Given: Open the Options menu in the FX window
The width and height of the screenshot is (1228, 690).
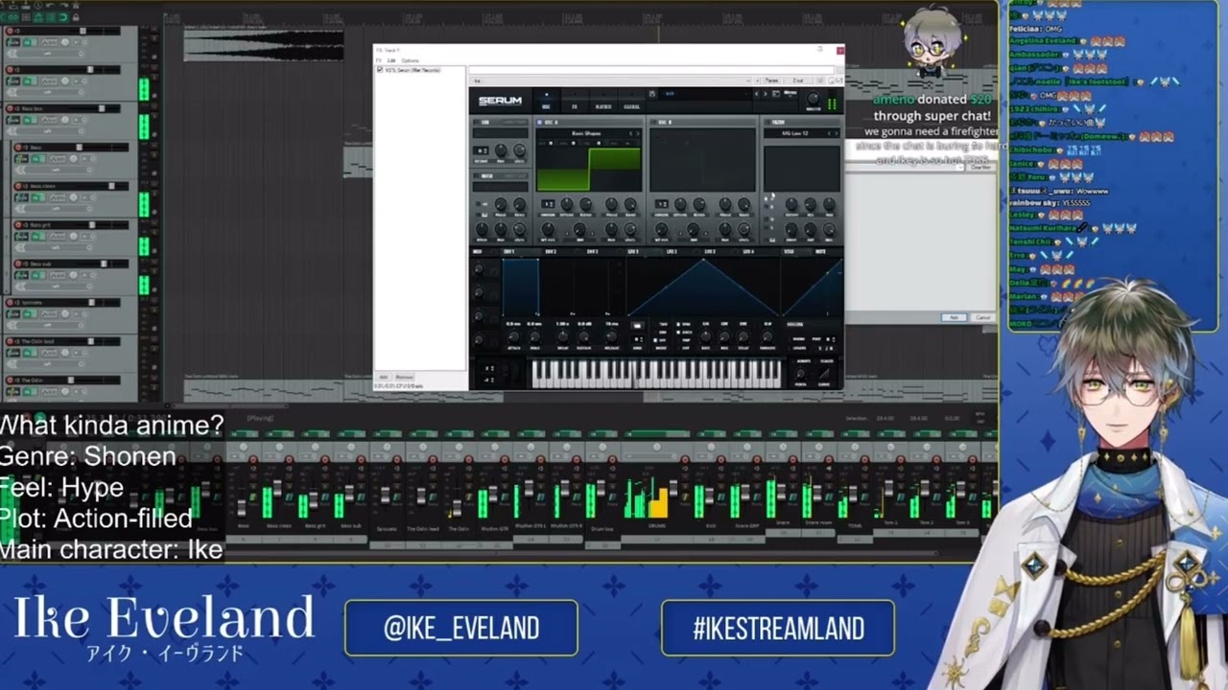Looking at the screenshot, I should point(410,60).
